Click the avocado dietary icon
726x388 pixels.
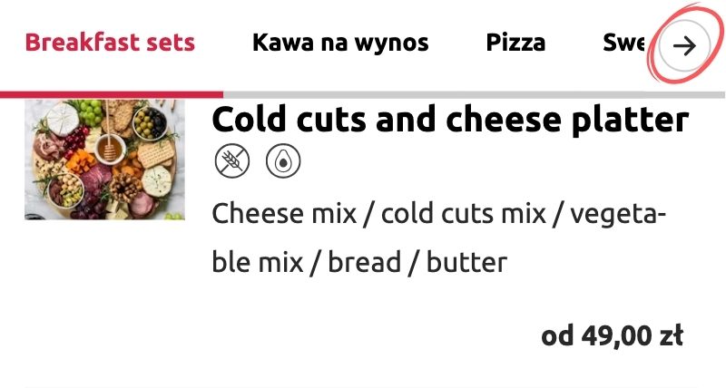(x=283, y=162)
